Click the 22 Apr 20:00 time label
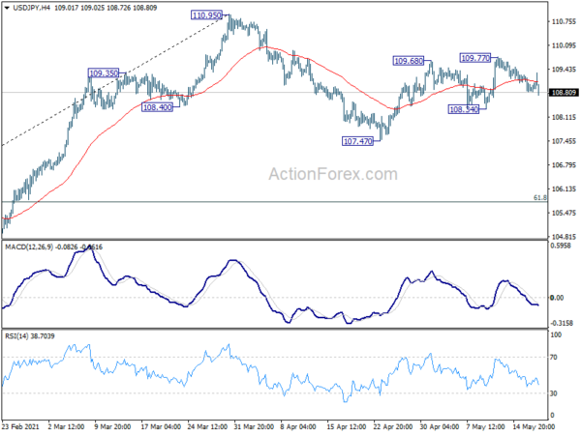The width and height of the screenshot is (581, 435). [x=393, y=427]
